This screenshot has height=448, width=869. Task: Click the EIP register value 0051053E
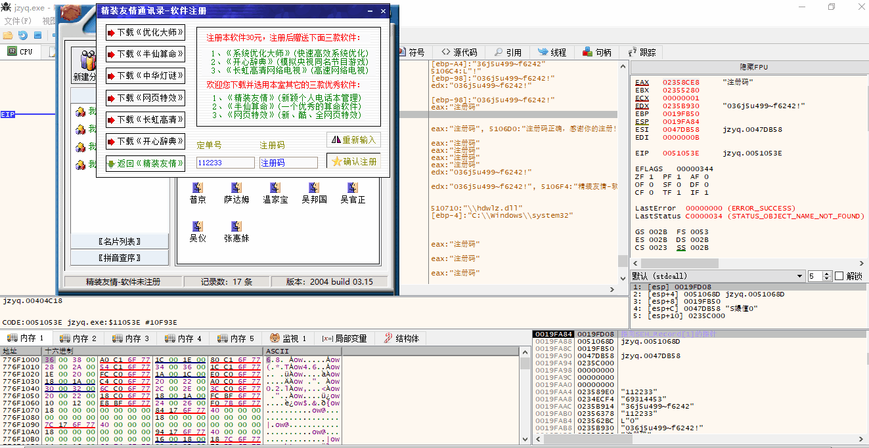coord(680,153)
